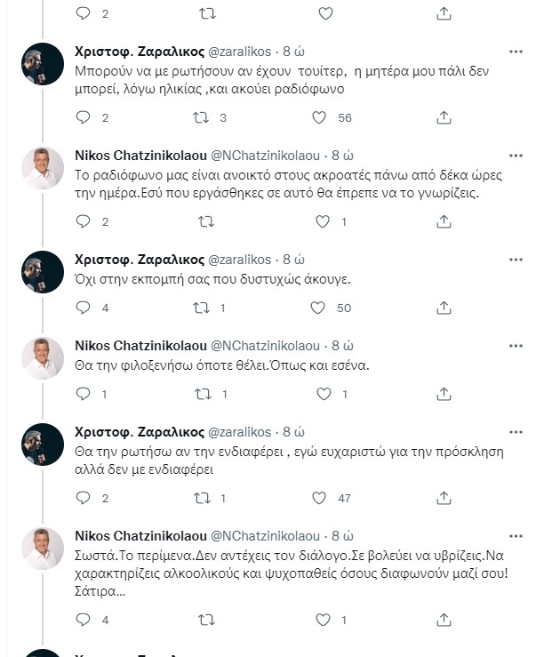This screenshot has height=657, width=536.
Task: Share the tweet starting "Μπορούν να με ρωτήσουν"
Action: point(444,117)
